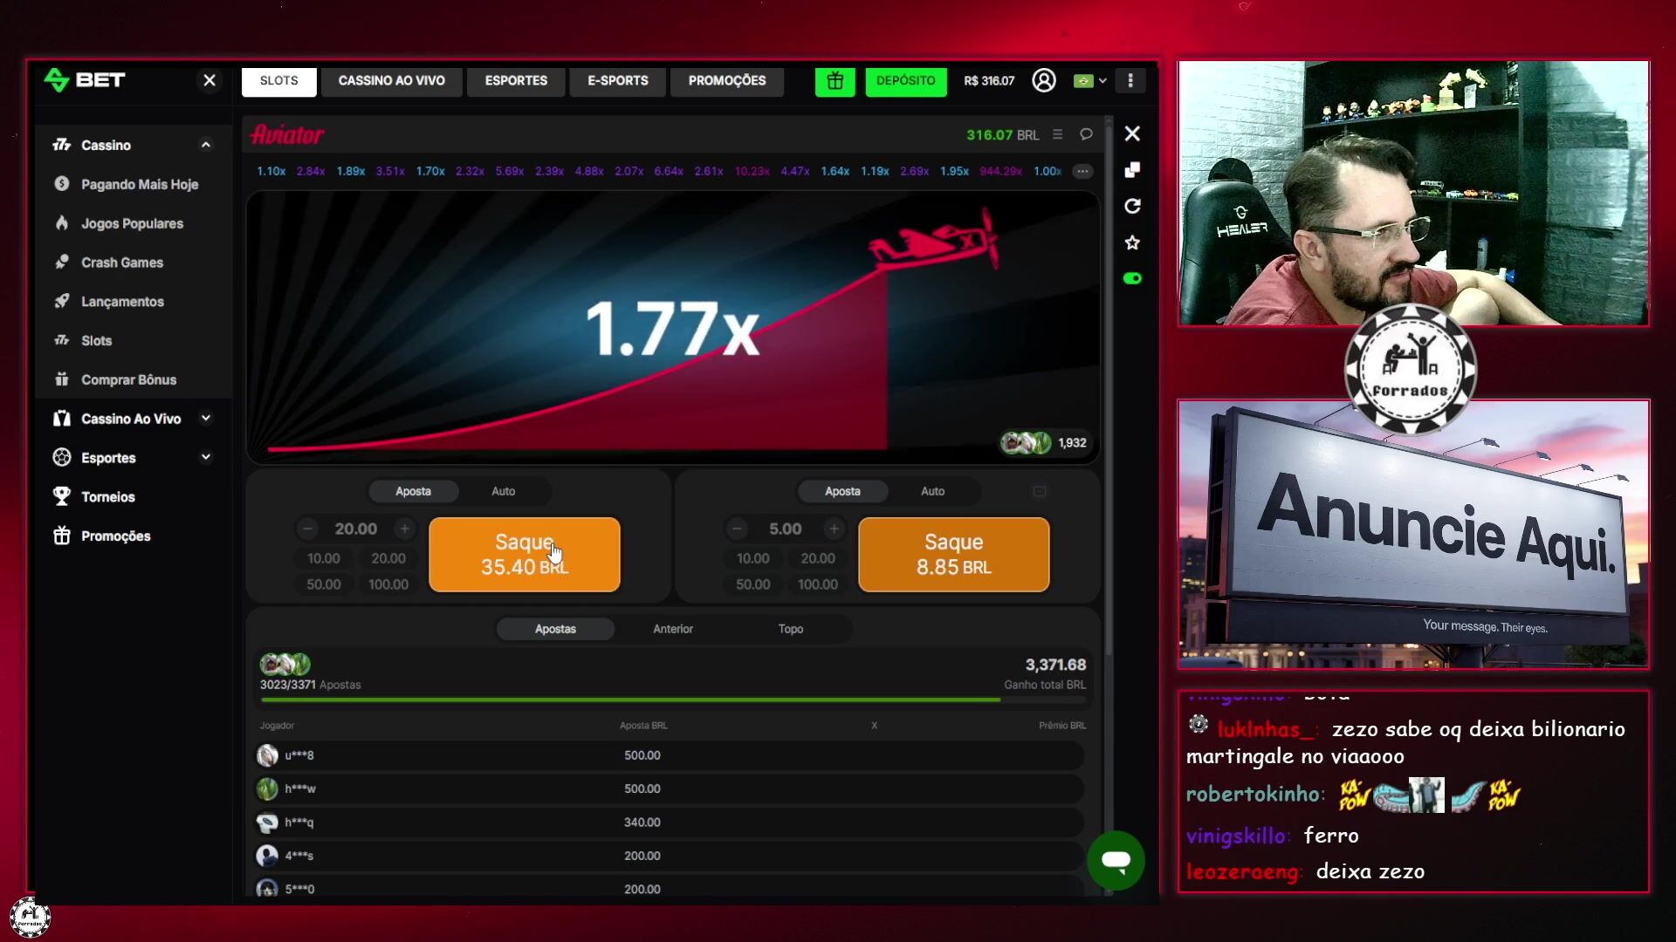Select Aposta mode in first bet panel
1676x942 pixels.
click(x=413, y=492)
